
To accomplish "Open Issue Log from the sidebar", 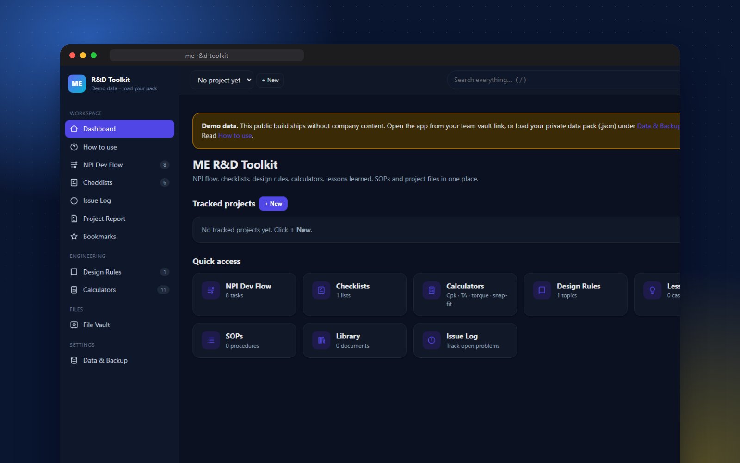I will click(x=119, y=200).
